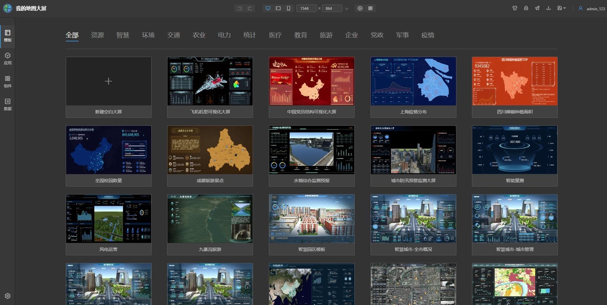Open the 中国党员结构可视化大屏 template thumbnail

311,81
